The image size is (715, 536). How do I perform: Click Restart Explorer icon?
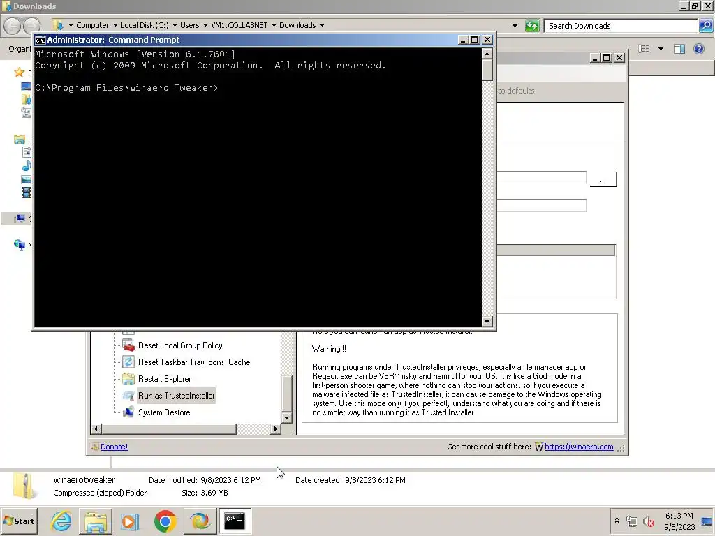pyautogui.click(x=128, y=379)
